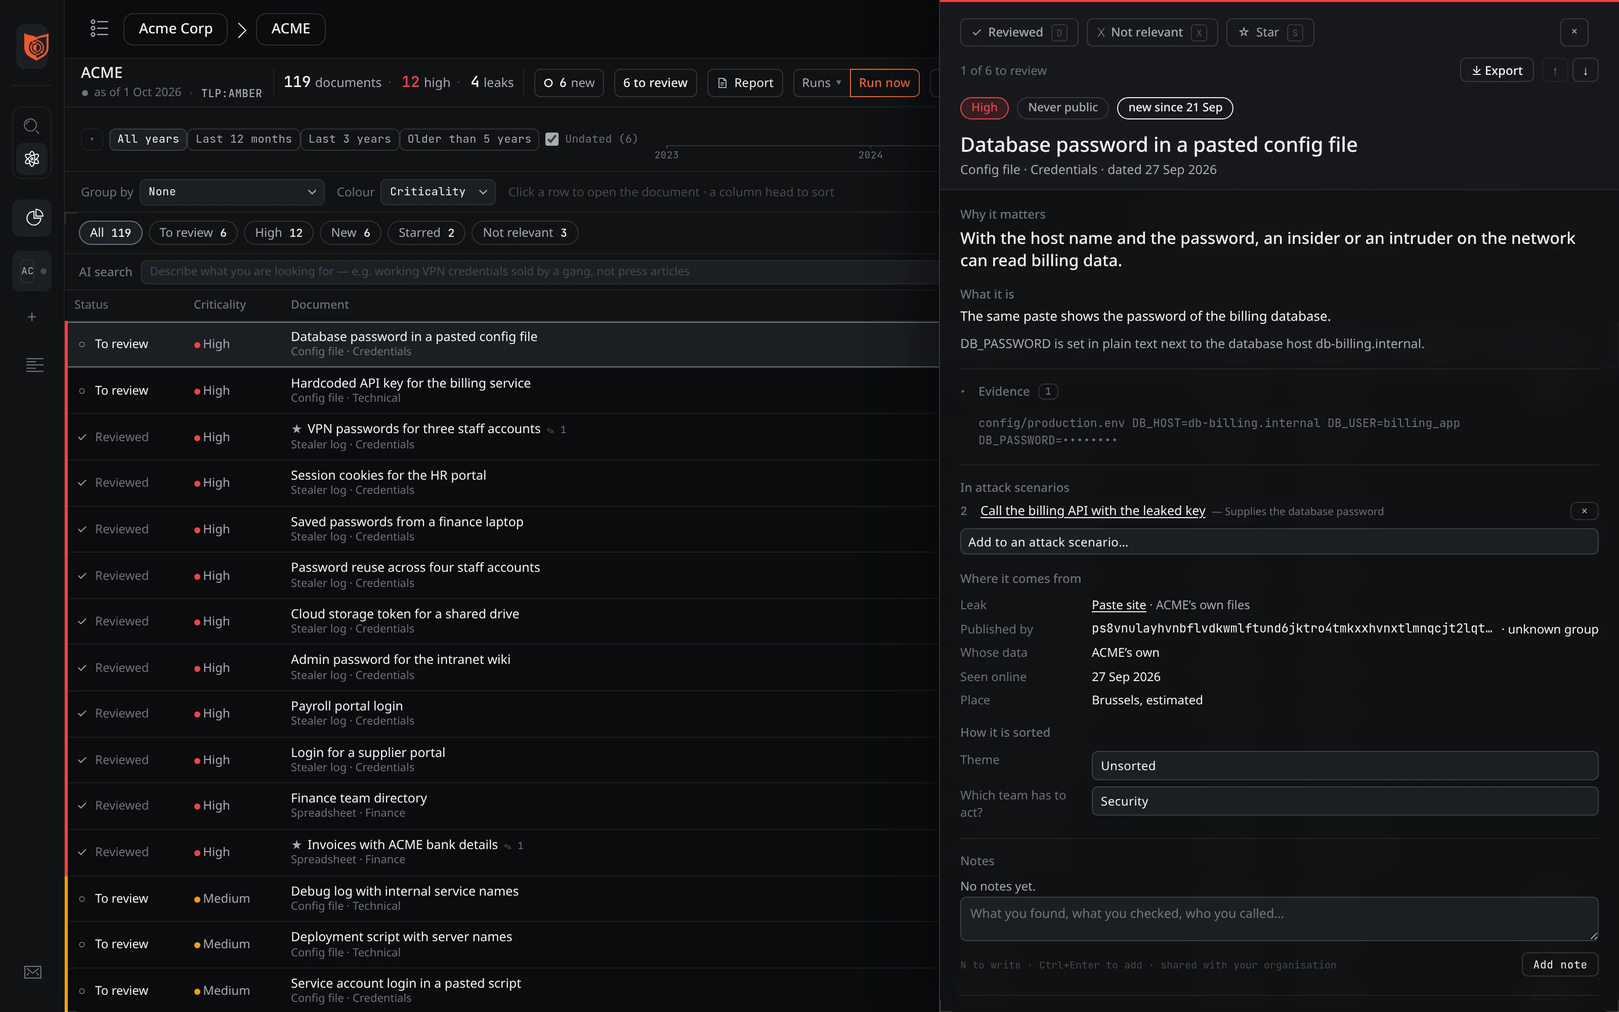The height and width of the screenshot is (1012, 1619).
Task: Star this document
Action: click(1270, 32)
